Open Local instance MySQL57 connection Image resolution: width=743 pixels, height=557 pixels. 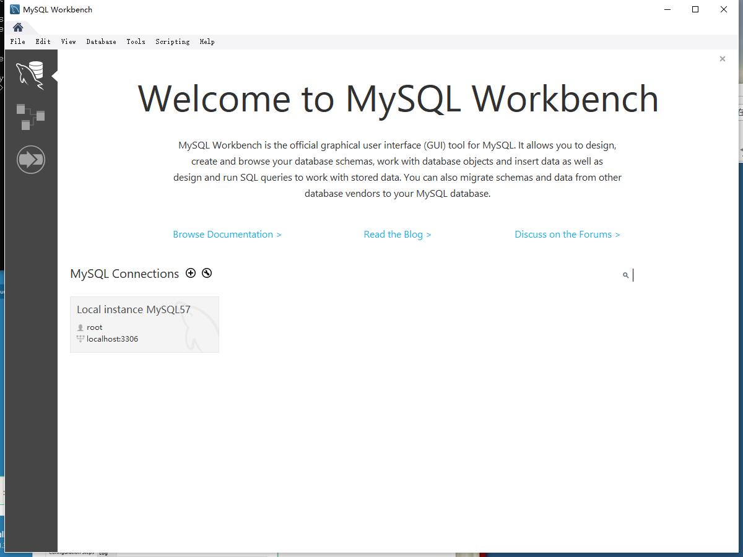[x=144, y=324]
